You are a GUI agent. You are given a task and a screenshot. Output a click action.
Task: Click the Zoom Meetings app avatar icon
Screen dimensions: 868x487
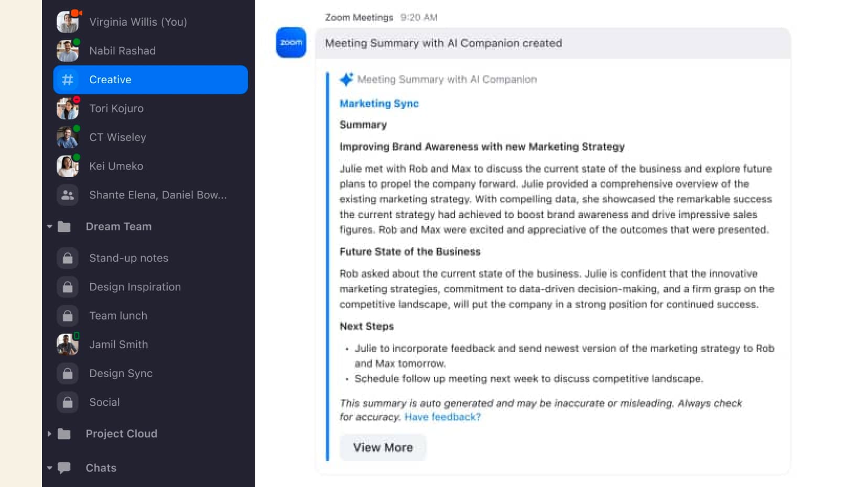coord(291,42)
